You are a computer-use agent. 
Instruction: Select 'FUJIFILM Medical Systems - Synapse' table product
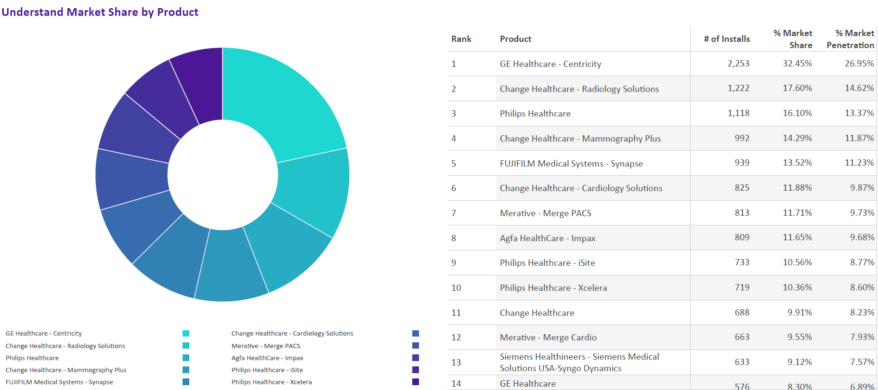571,164
